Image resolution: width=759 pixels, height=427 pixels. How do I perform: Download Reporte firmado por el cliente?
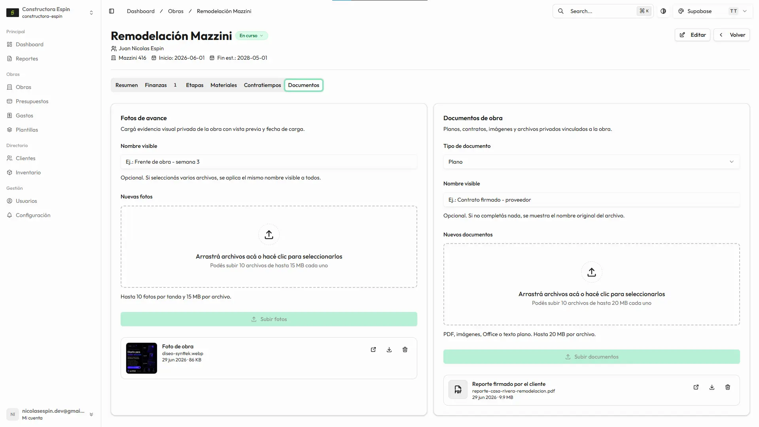(712, 387)
